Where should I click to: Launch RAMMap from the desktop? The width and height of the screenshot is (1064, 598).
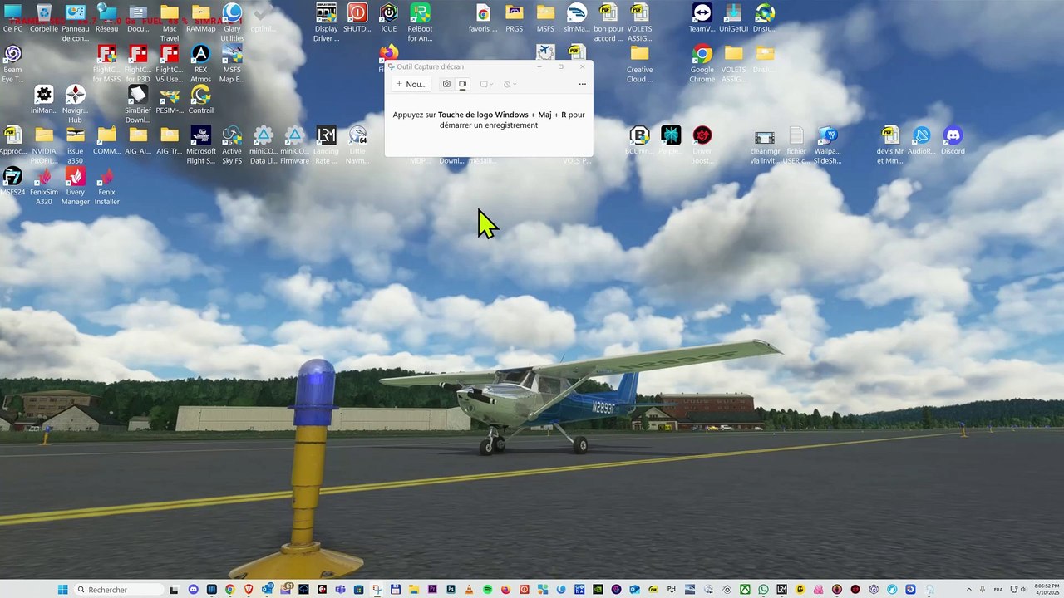pos(200,18)
